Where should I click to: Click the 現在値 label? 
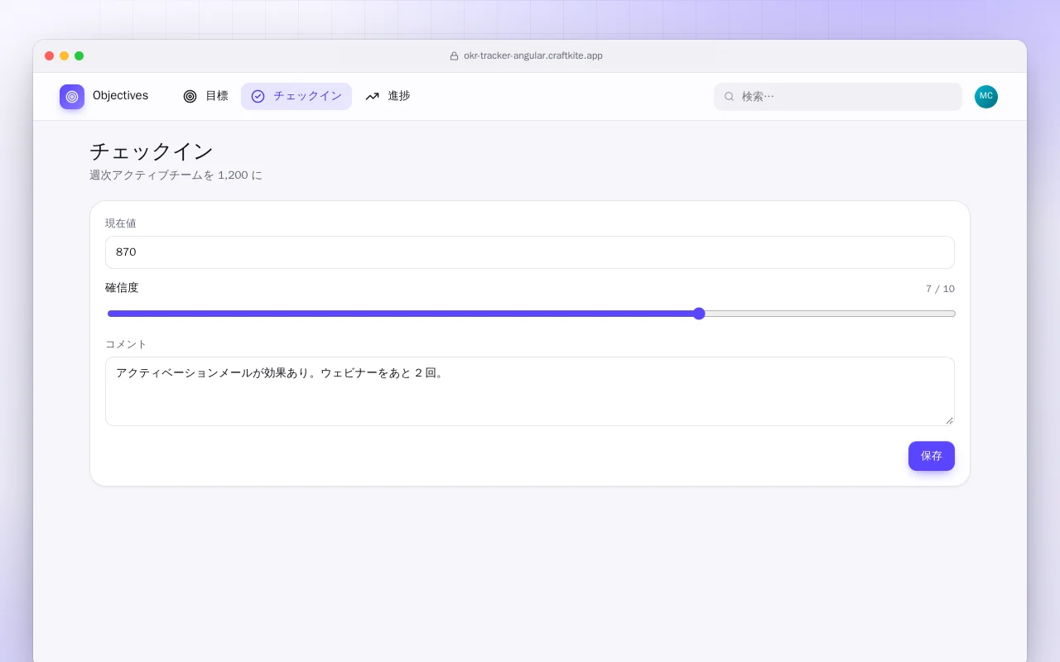tap(121, 223)
